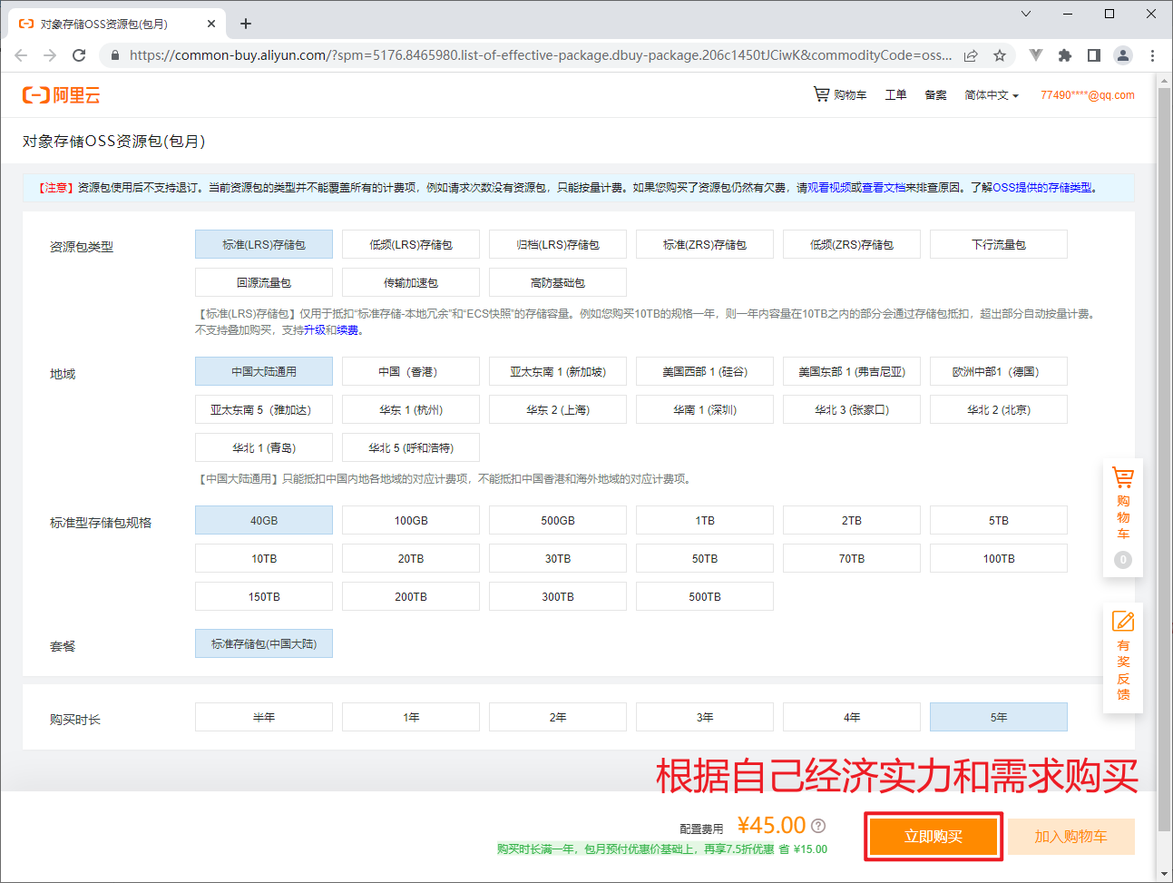This screenshot has width=1173, height=883.
Task: Click the scrollbar down arrow
Action: 1165,875
